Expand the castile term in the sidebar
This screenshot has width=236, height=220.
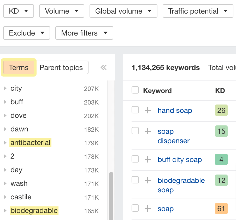[5, 197]
